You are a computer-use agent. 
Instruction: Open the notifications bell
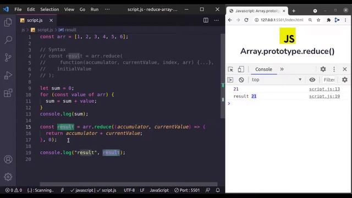218,190
